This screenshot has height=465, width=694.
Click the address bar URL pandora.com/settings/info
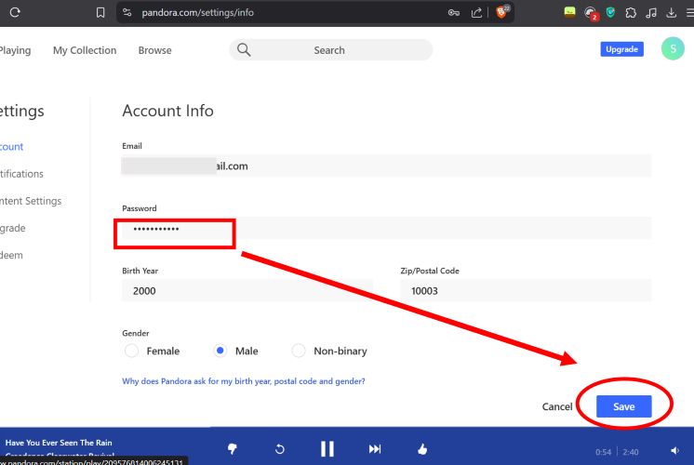tap(198, 13)
